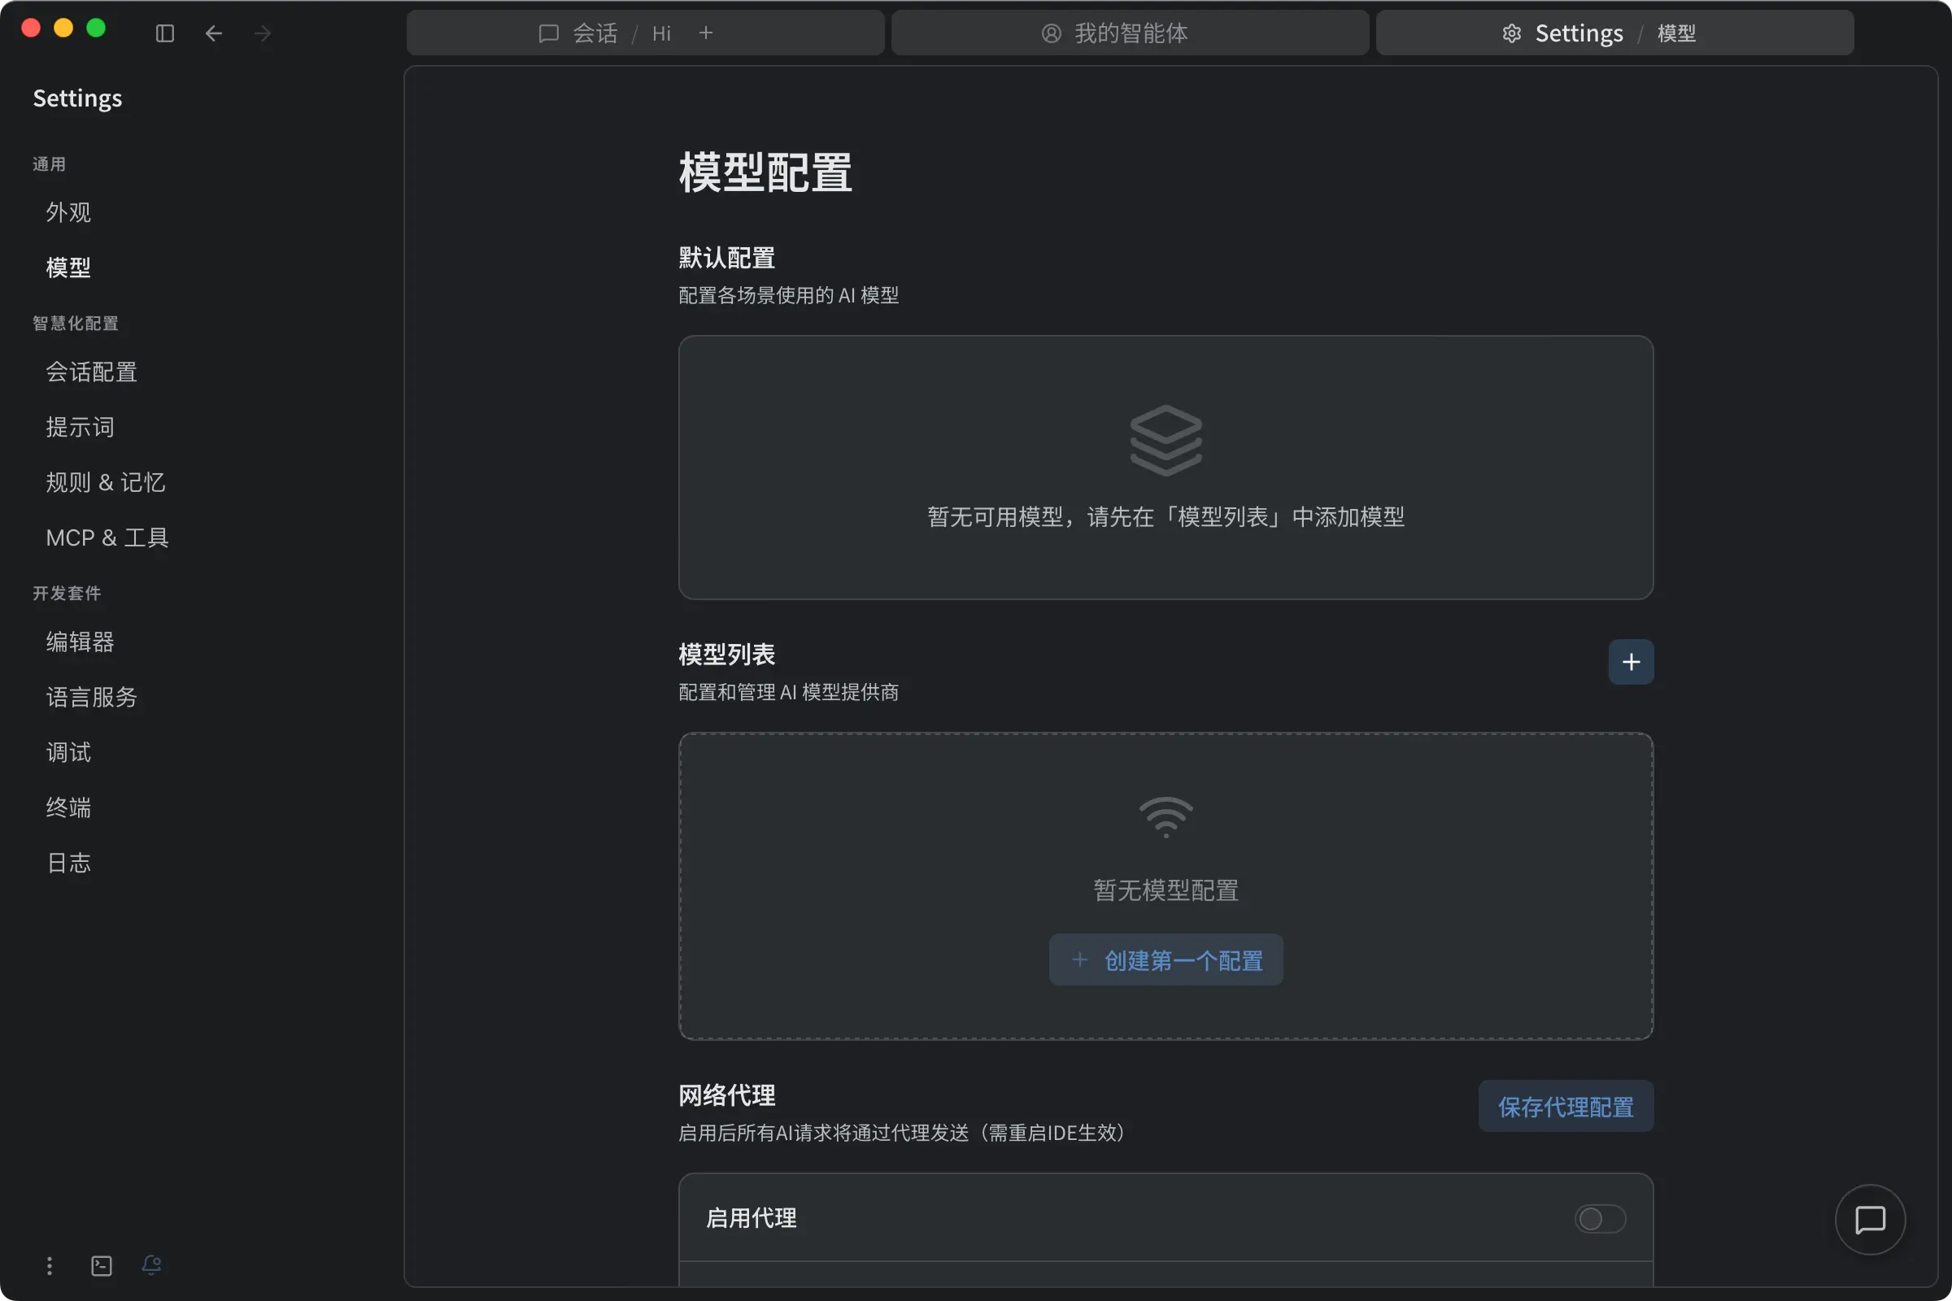1952x1301 pixels.
Task: Open 外观 settings in sidebar
Action: (x=68, y=212)
